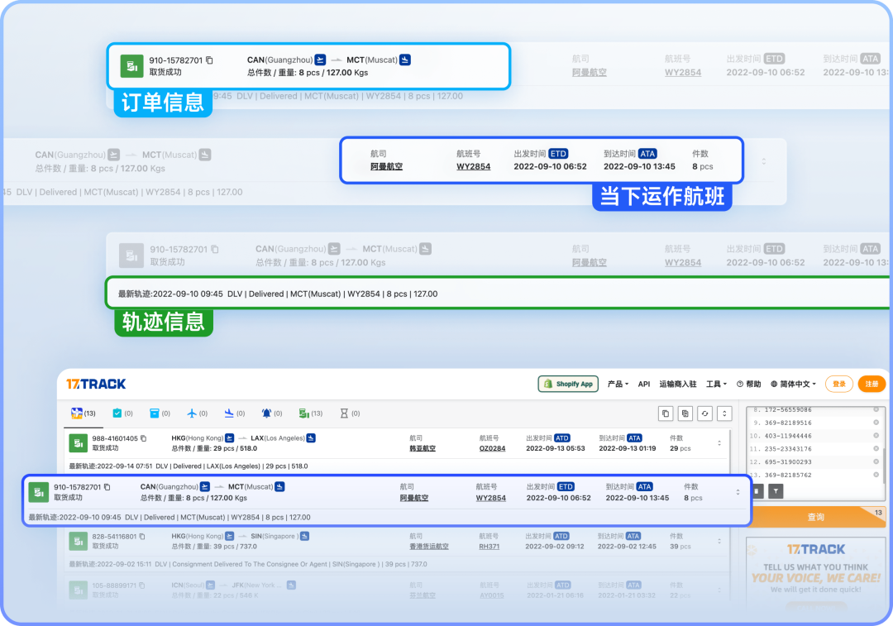Remove entry 13. 369-82185762 from number list
The image size is (893, 626).
click(876, 475)
